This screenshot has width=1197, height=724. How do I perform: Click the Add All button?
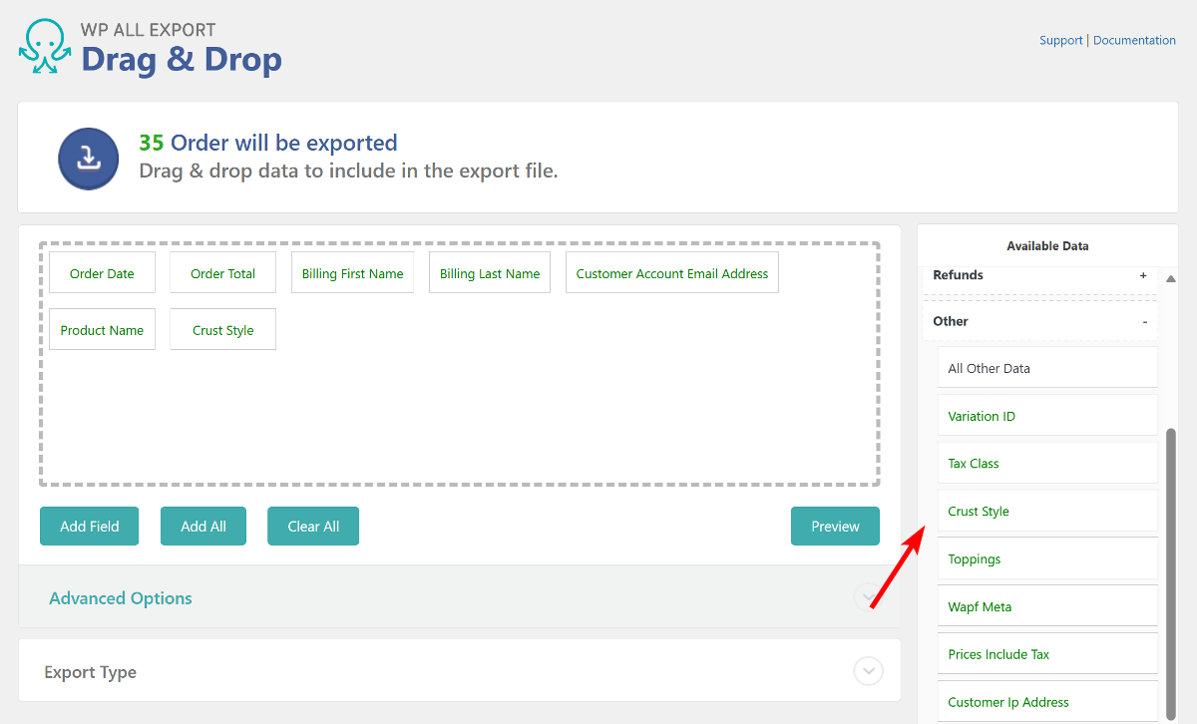coord(202,526)
